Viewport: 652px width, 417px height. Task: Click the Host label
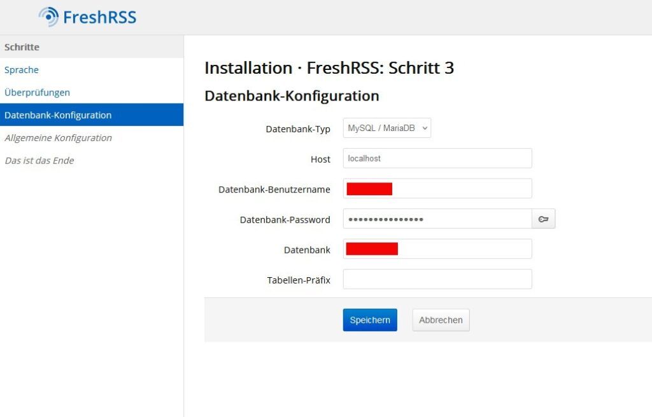tap(320, 159)
